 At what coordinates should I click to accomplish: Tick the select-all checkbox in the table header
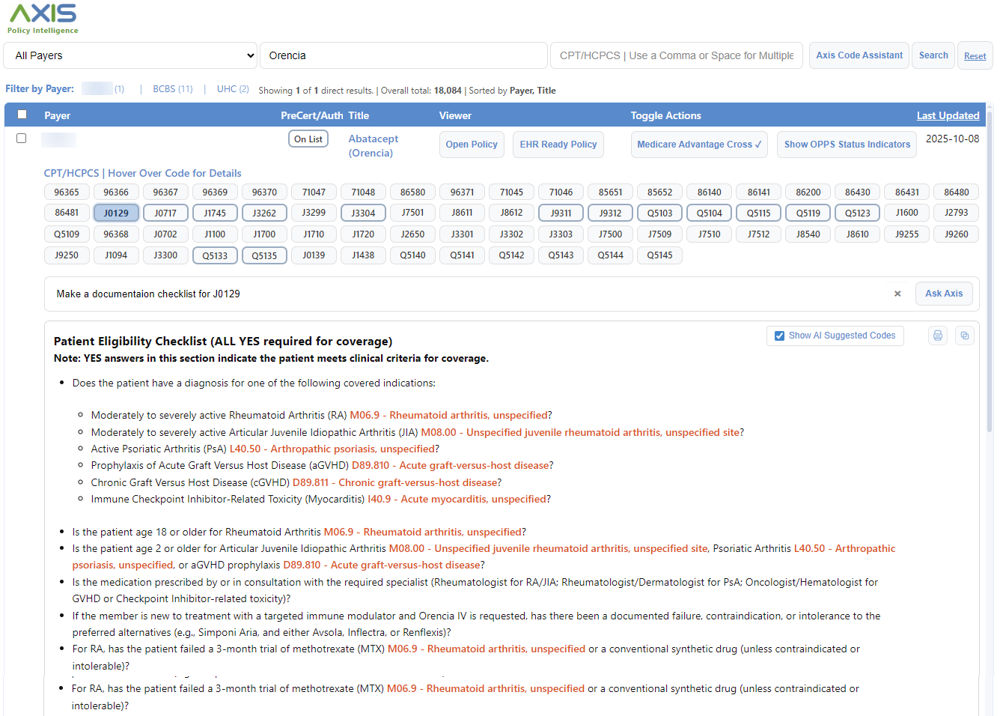22,115
